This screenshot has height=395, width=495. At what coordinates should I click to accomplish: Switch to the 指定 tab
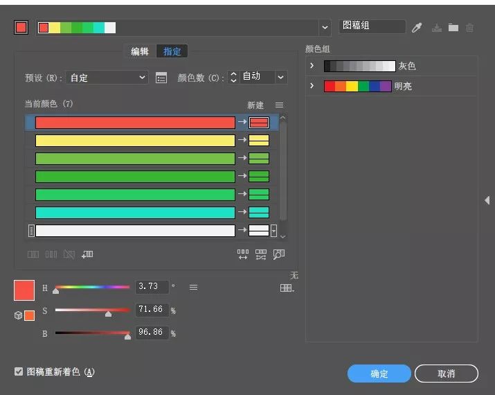pos(172,51)
